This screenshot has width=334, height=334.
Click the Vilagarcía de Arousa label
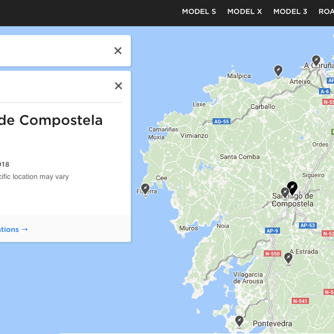click(x=248, y=278)
